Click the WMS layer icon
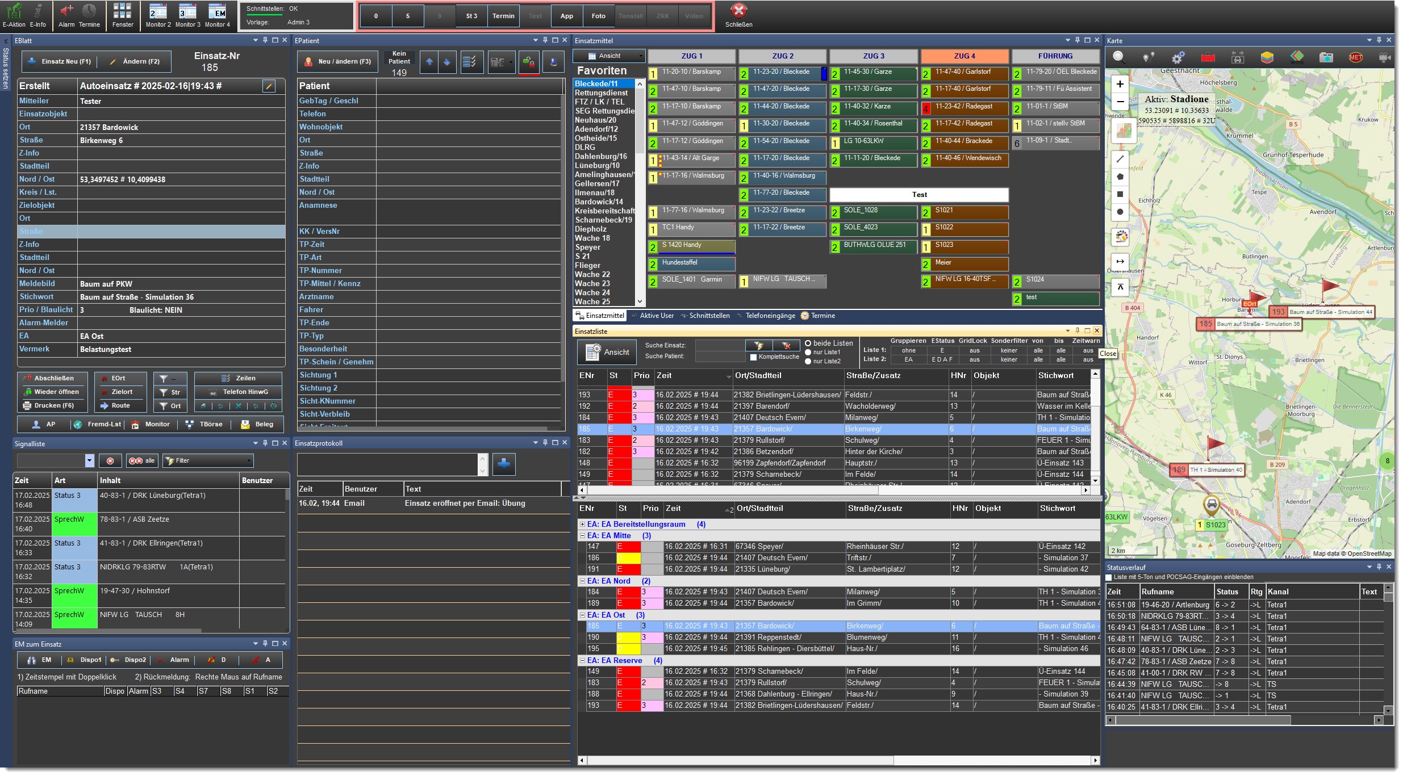This screenshot has height=776, width=1403. tap(1296, 57)
